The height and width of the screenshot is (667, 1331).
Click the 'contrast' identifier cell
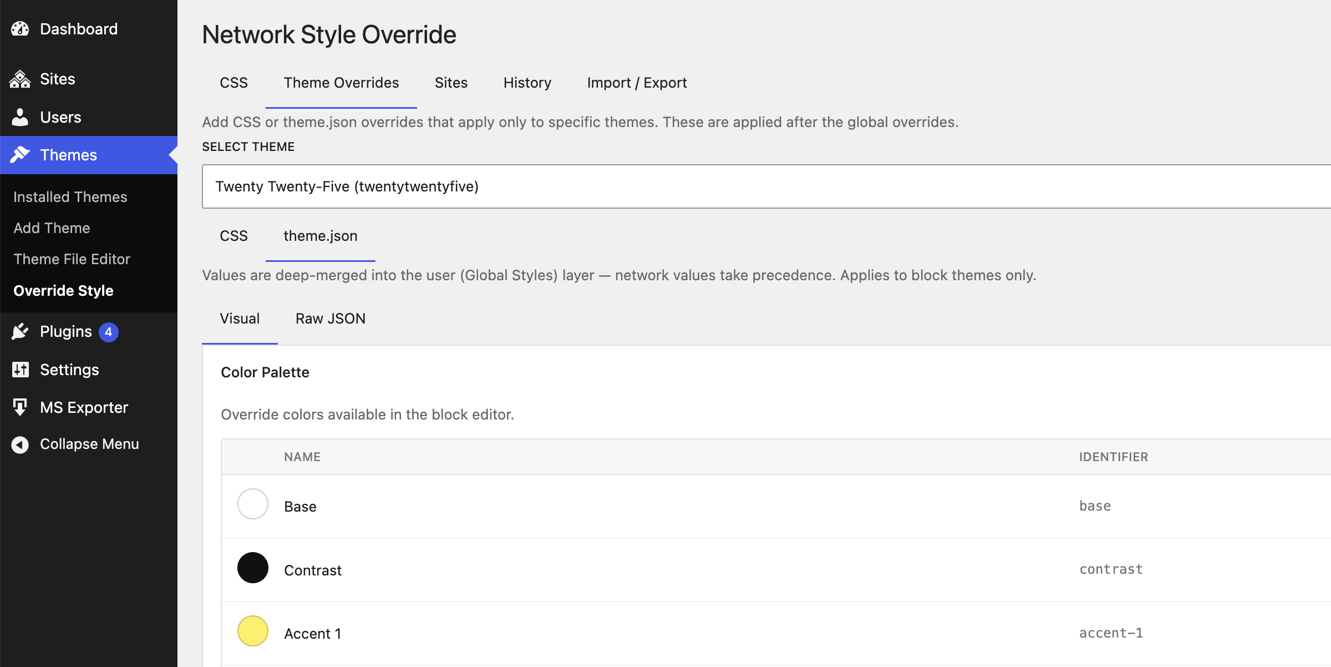click(x=1111, y=569)
